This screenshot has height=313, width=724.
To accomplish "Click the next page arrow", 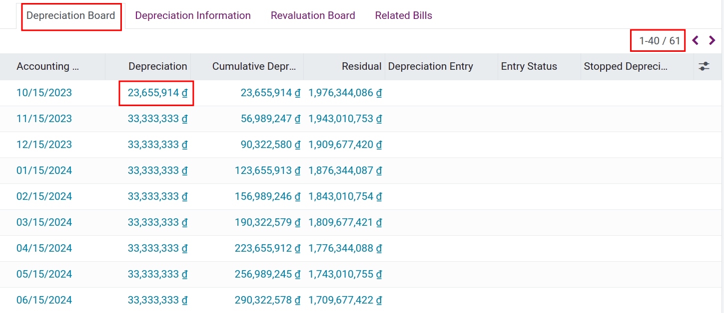I will coord(711,40).
